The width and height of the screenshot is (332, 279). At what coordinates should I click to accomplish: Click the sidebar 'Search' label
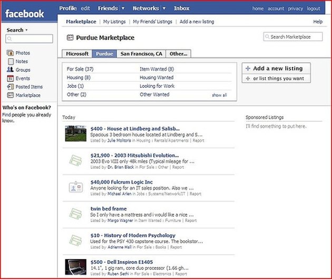15,30
